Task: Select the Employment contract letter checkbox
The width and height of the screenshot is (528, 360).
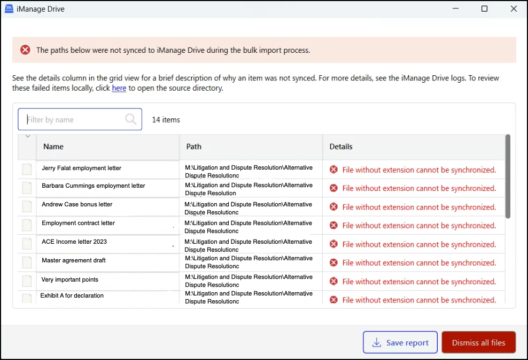Action: pos(27,225)
